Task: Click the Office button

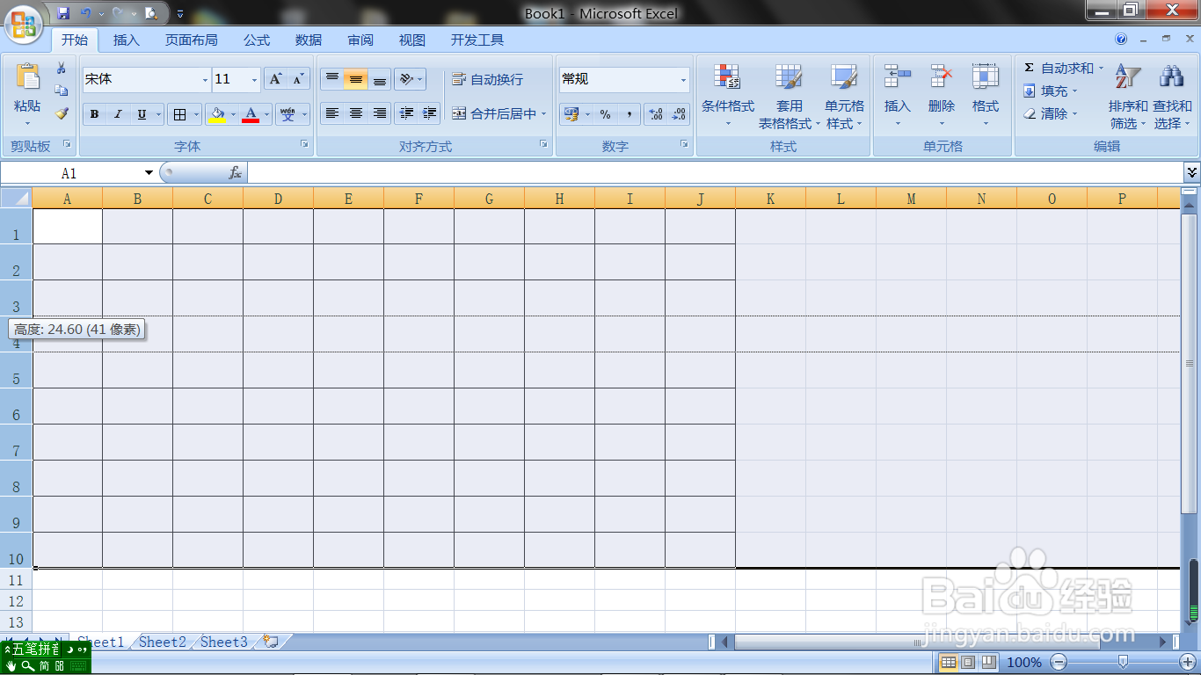Action: [25, 22]
